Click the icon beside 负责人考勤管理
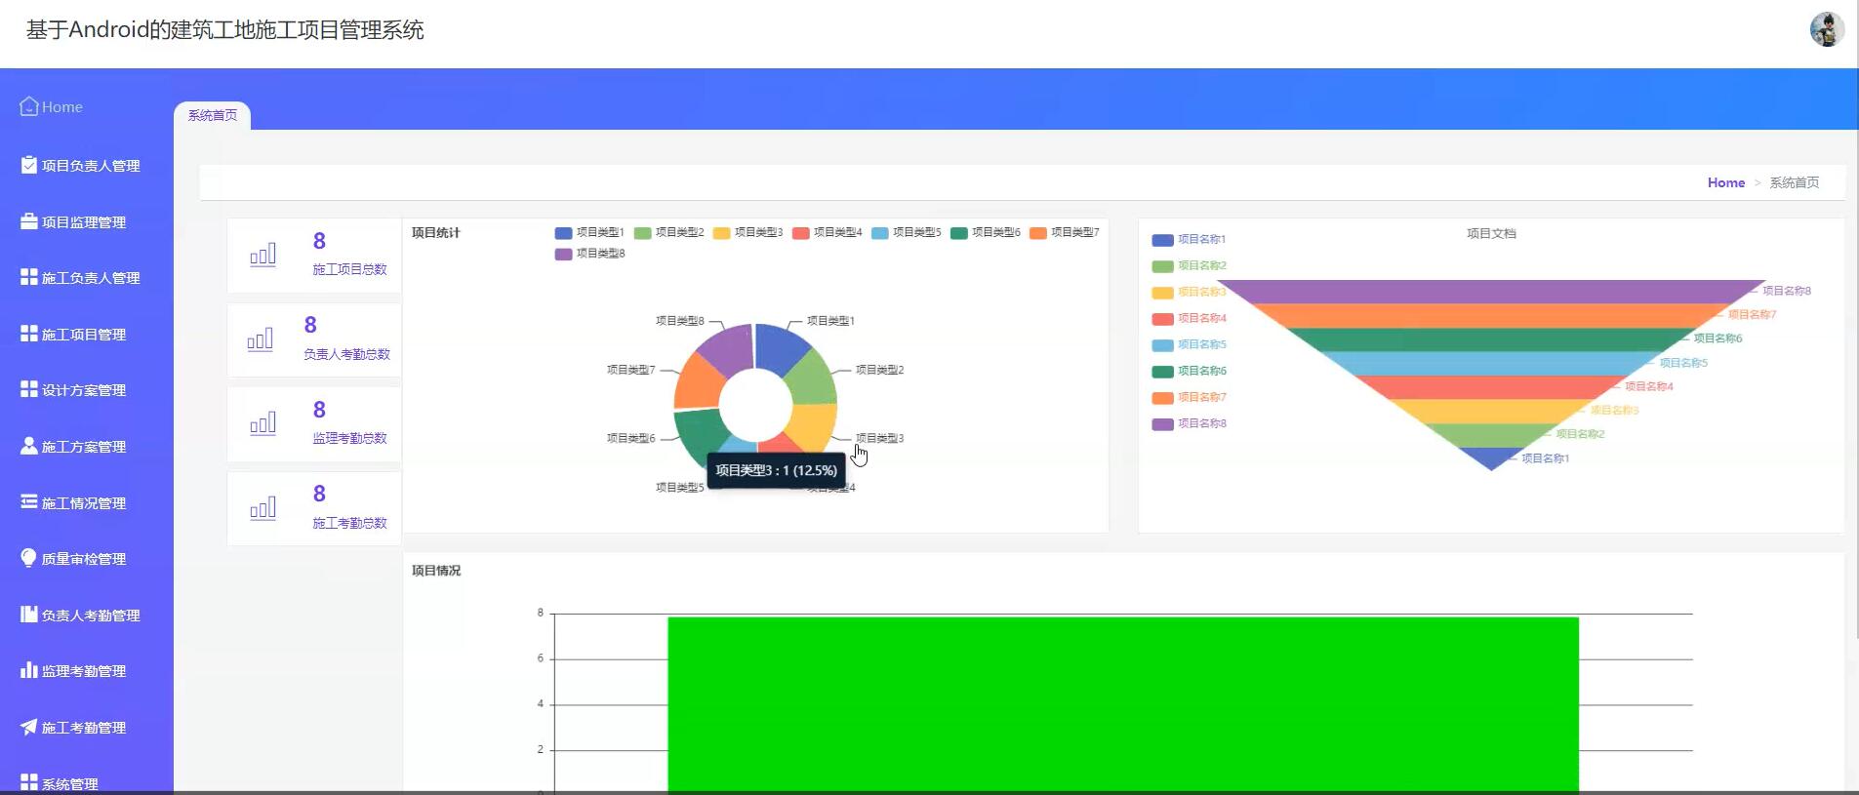The width and height of the screenshot is (1859, 795). 29,615
